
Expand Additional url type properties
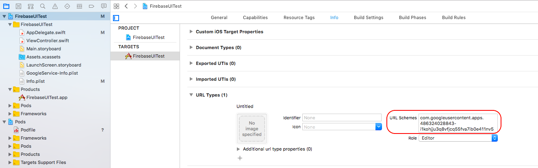[x=239, y=149]
